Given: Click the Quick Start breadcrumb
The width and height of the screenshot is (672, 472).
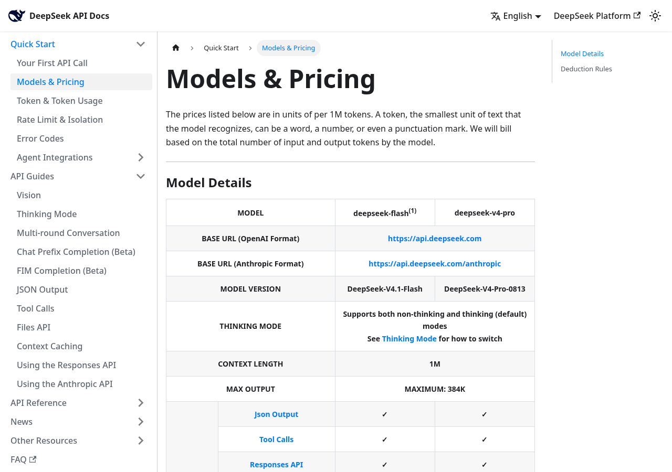Looking at the screenshot, I should click(221, 48).
